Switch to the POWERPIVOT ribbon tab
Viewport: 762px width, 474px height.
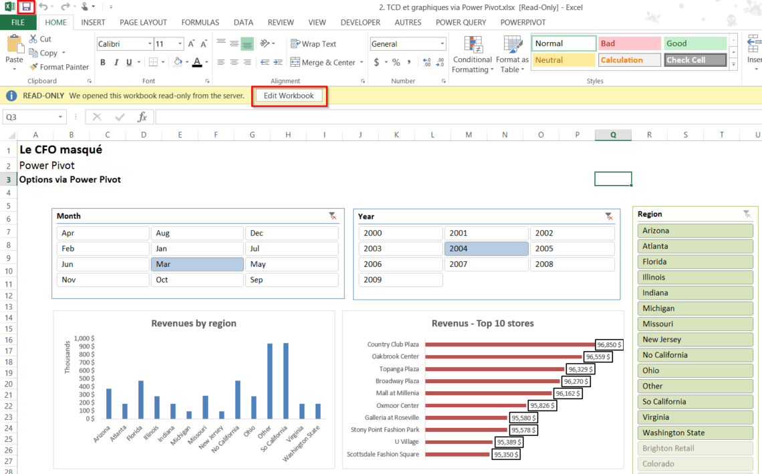(523, 22)
